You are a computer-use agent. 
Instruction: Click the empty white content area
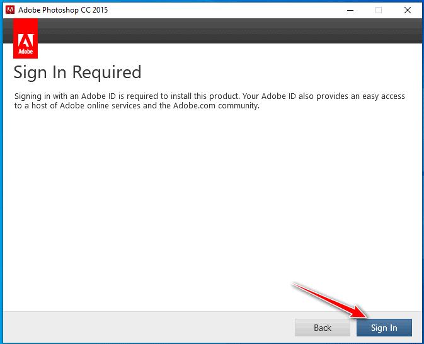tap(208, 202)
